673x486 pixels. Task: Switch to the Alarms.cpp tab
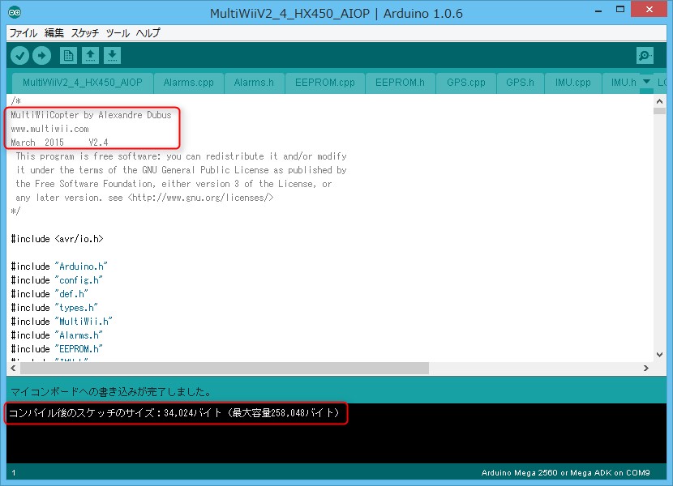188,83
